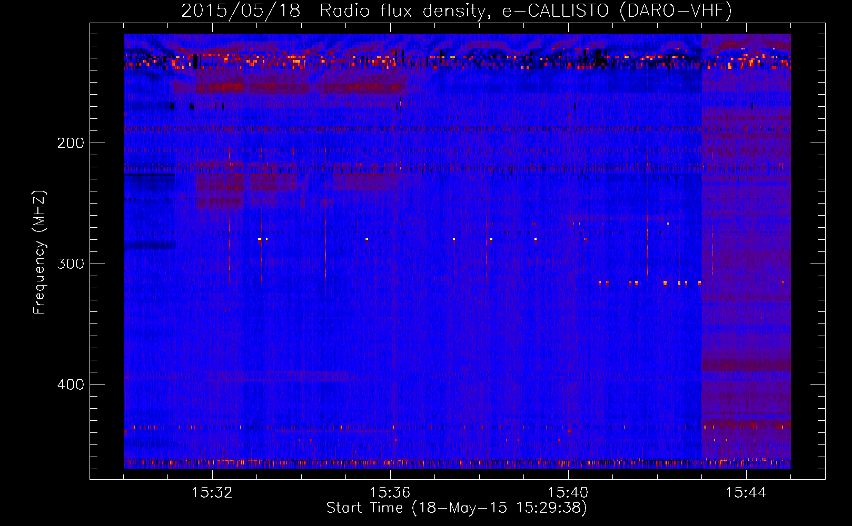852x526 pixels.
Task: Click the 15:36 time tick label
Action: click(390, 493)
